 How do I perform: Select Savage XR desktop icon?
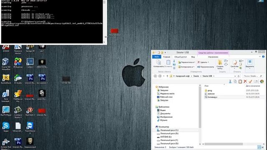pos(30,48)
